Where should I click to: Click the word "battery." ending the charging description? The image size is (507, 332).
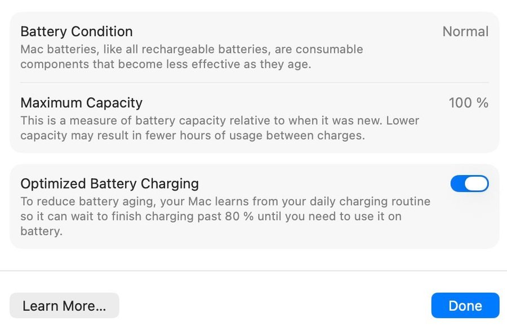tap(41, 231)
